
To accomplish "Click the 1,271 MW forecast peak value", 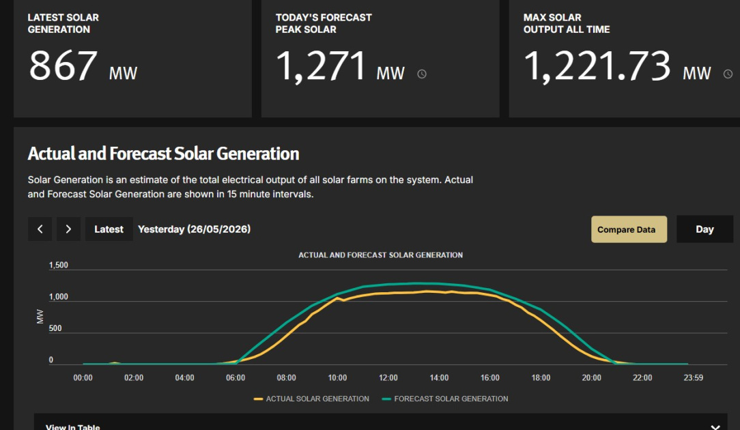I will [x=340, y=67].
